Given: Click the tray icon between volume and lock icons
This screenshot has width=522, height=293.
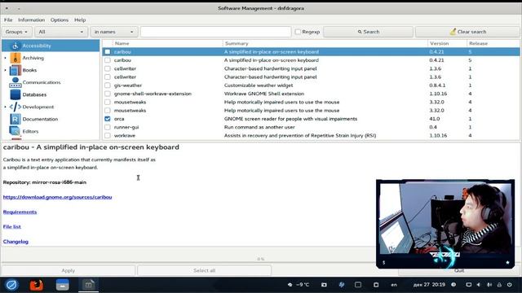Looking at the screenshot, I should pyautogui.click(x=489, y=285).
